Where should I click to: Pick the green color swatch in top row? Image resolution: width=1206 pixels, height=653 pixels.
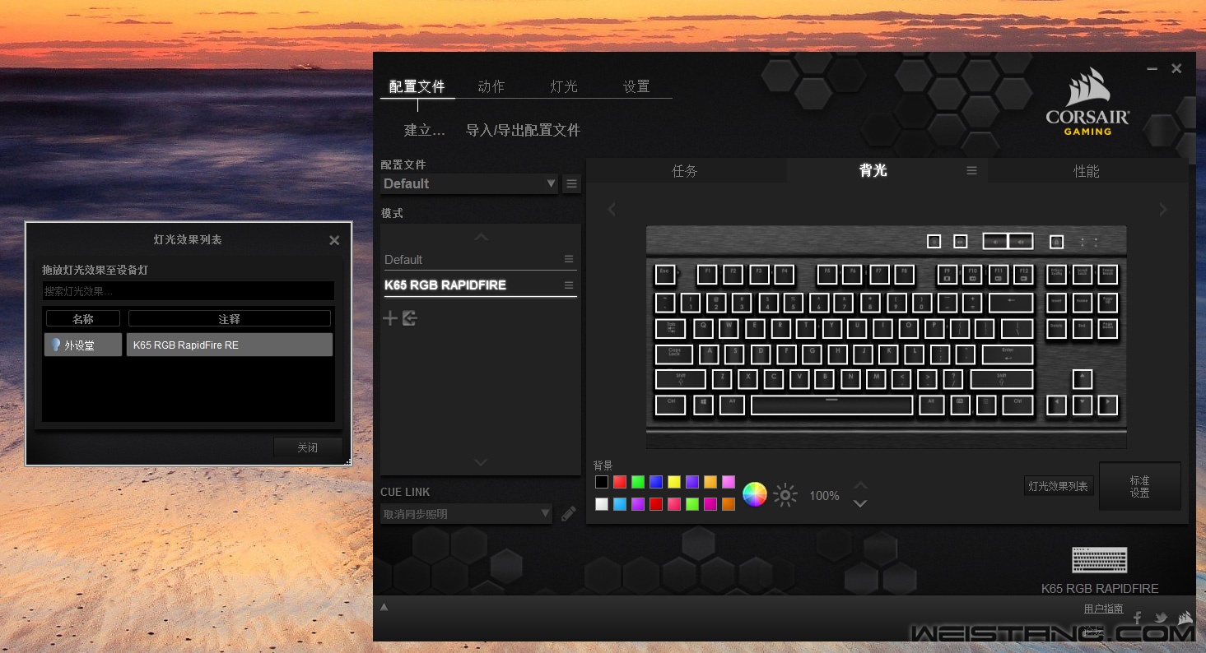(638, 482)
